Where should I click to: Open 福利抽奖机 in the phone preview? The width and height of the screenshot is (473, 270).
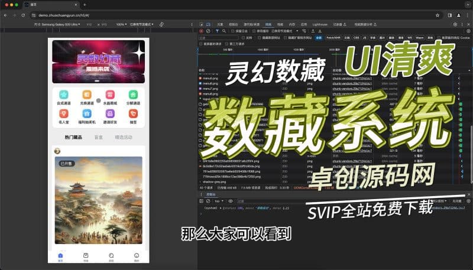coord(87,116)
